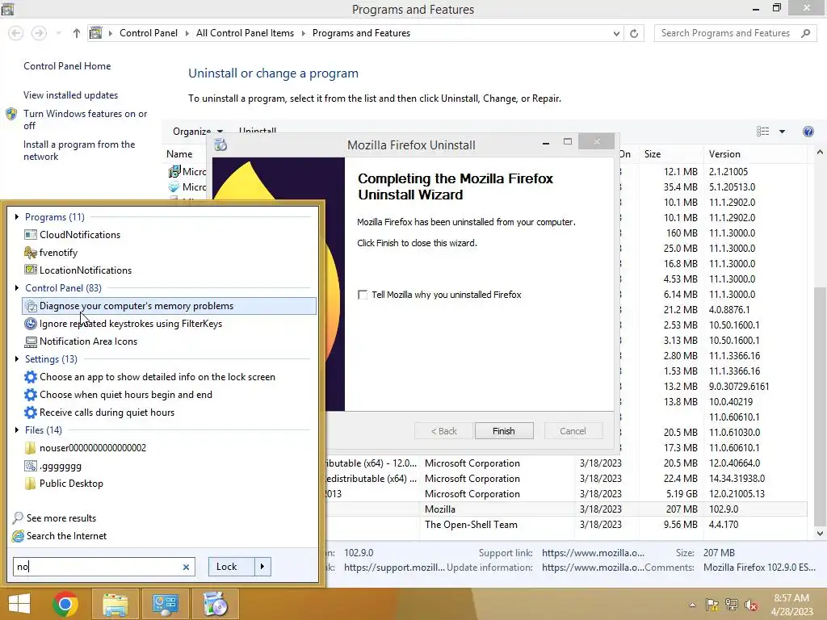Show hidden tray icons arrow
Screen dimensions: 827x620
point(692,605)
